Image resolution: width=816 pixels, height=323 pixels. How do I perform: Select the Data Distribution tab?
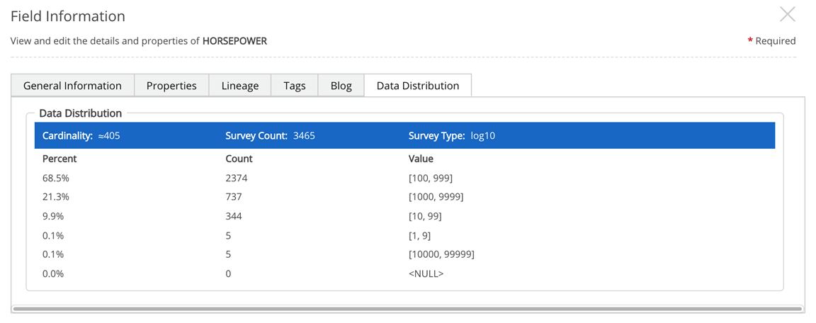click(x=417, y=86)
